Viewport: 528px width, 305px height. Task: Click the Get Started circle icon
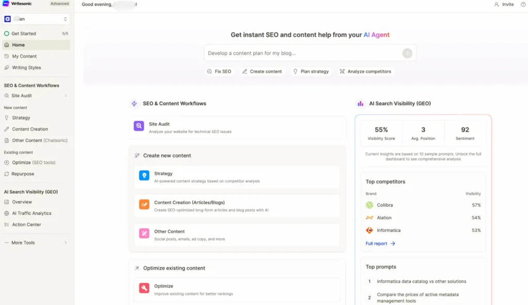6,33
